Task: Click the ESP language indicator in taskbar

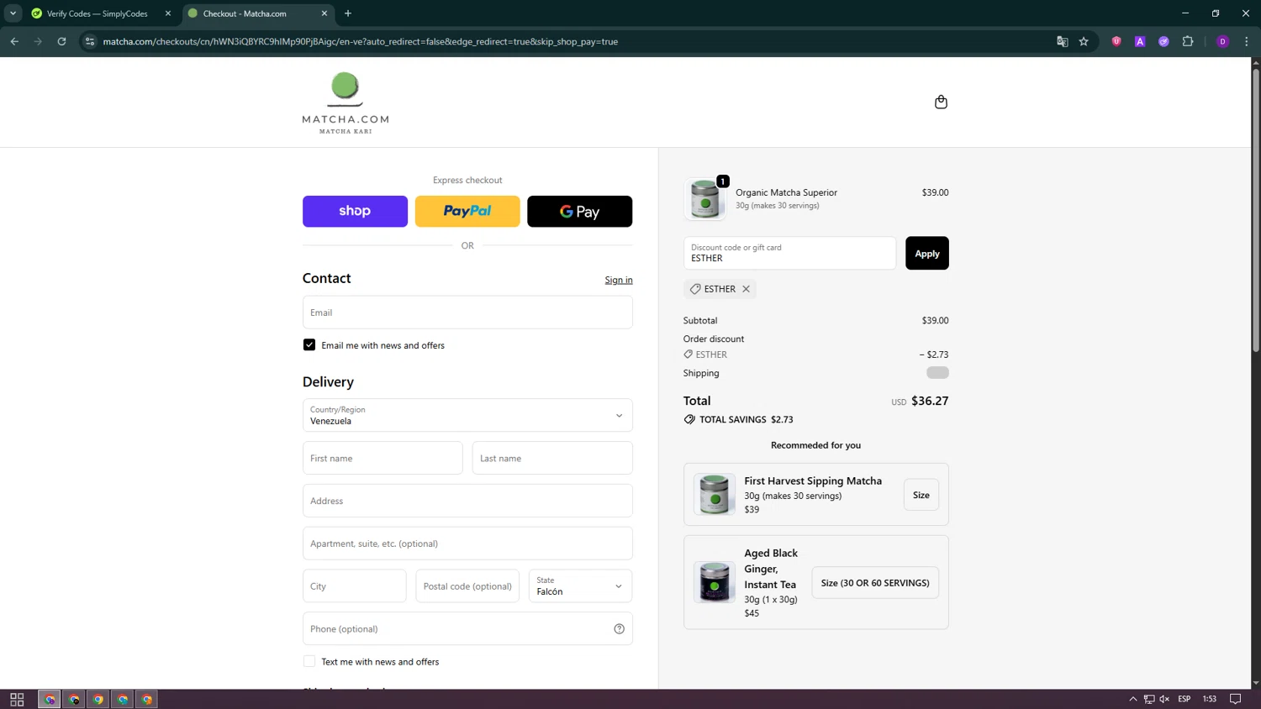Action: [1184, 699]
